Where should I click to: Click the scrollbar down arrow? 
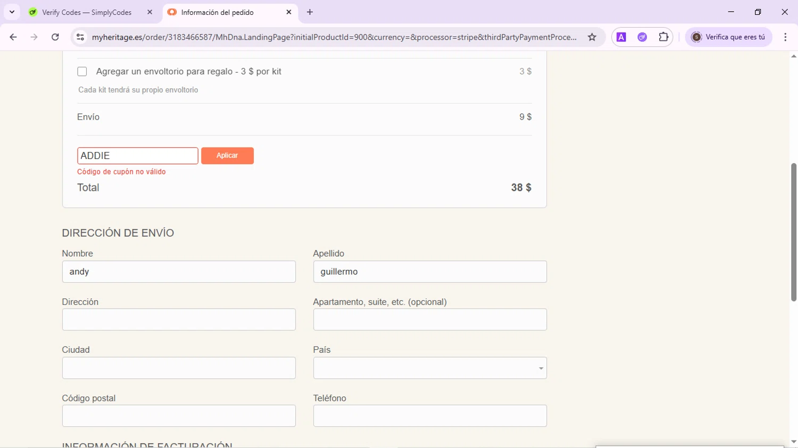coord(793,442)
